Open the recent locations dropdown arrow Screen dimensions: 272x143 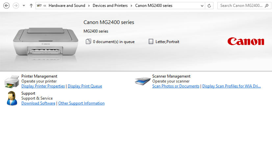coord(24,6)
